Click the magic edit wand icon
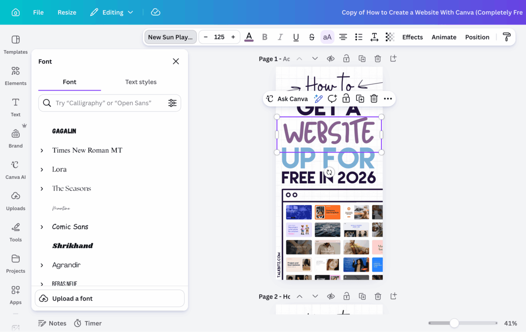 click(x=318, y=99)
